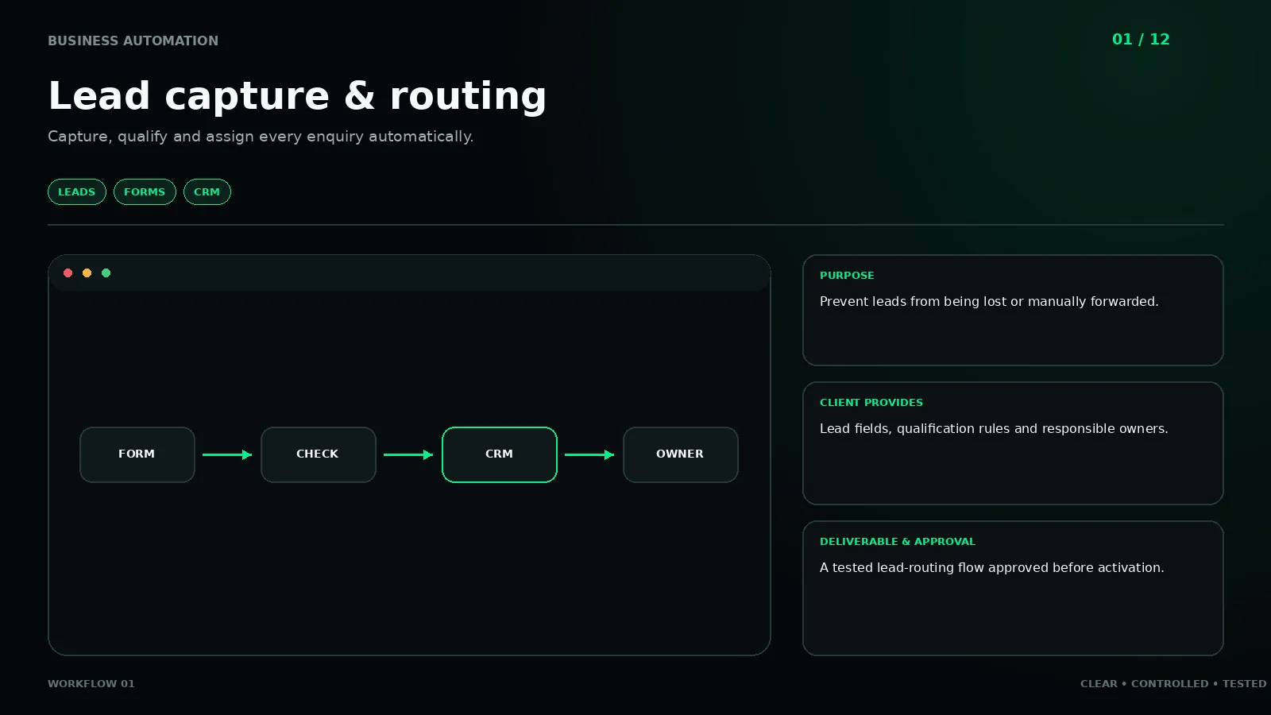Click the PURPOSE card heading
Image resolution: width=1271 pixels, height=715 pixels.
[x=847, y=275]
